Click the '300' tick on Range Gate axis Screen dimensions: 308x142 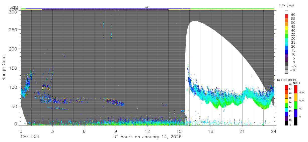tap(13, 12)
